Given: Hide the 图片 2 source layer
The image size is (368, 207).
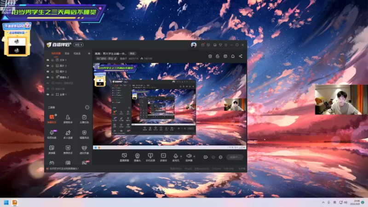Looking at the screenshot, I should point(48,72).
